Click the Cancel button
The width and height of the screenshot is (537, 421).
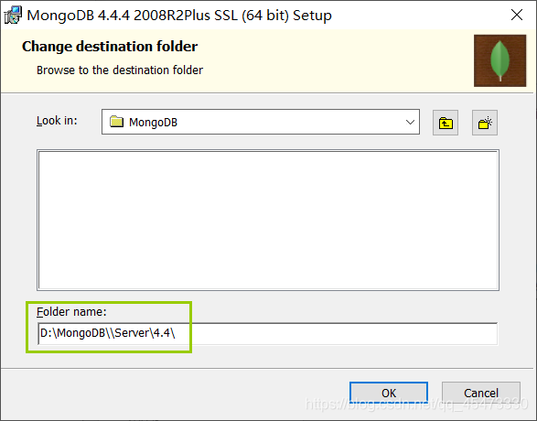[x=481, y=393]
